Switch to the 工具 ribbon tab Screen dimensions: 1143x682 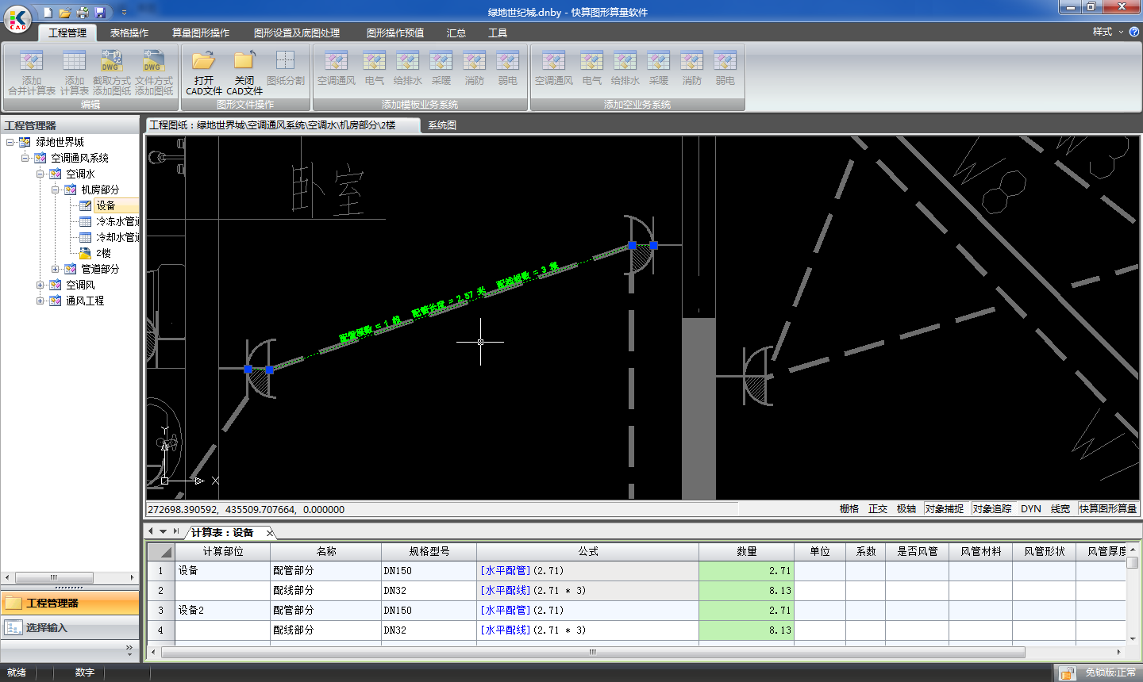point(498,33)
